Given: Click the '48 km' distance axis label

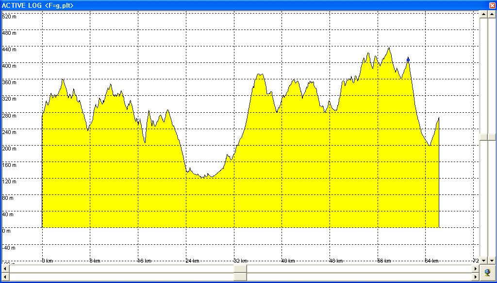Looking at the screenshot, I should pyautogui.click(x=336, y=261).
